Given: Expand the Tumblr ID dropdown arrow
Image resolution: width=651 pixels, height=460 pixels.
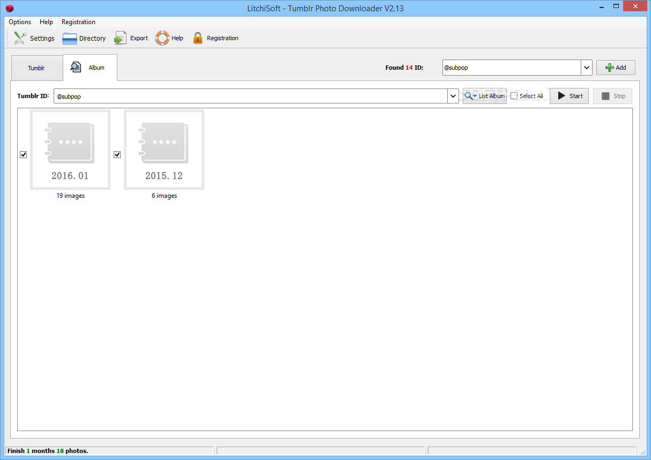Looking at the screenshot, I should tap(453, 96).
